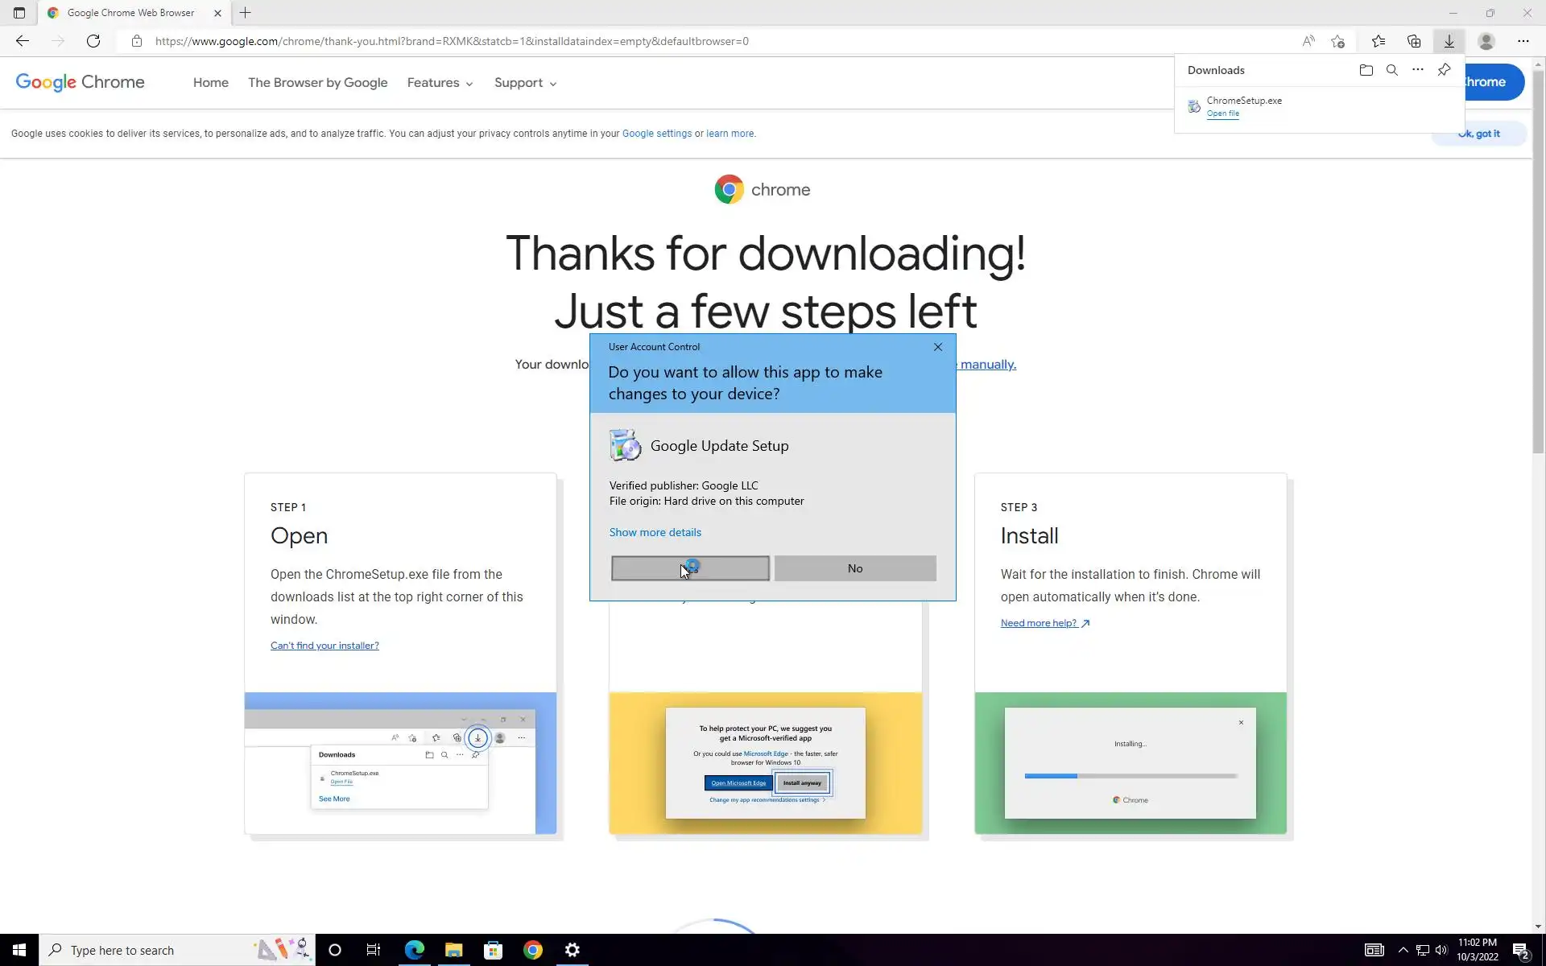Open downloads folder icon in panel
The width and height of the screenshot is (1546, 966).
coord(1366,70)
